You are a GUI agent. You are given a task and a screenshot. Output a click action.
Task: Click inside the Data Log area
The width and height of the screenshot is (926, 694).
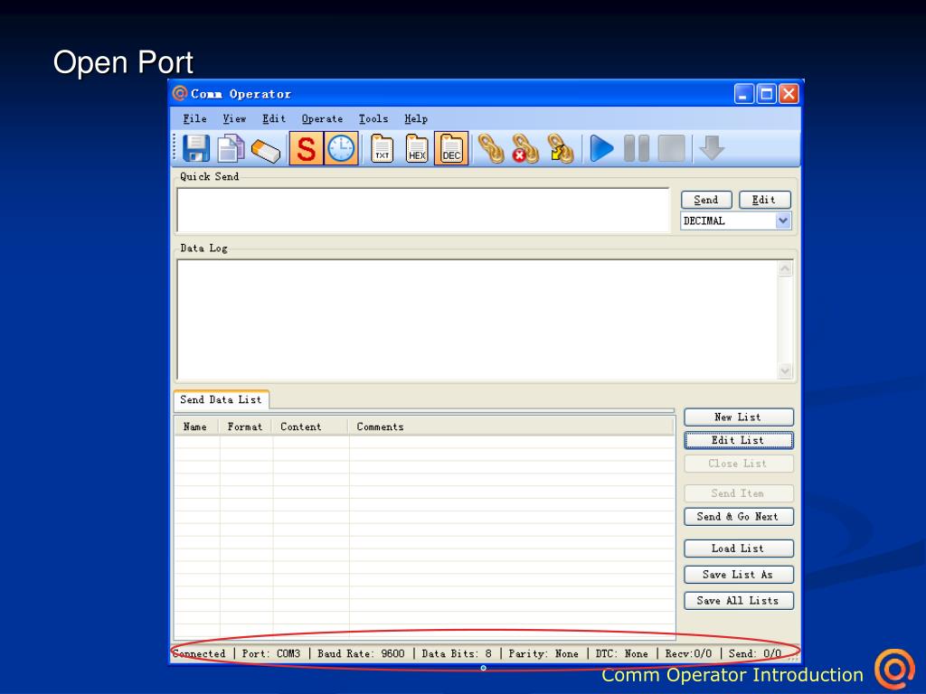pyautogui.click(x=477, y=319)
